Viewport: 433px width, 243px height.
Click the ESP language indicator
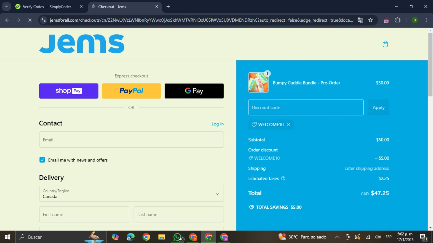pos(389,237)
